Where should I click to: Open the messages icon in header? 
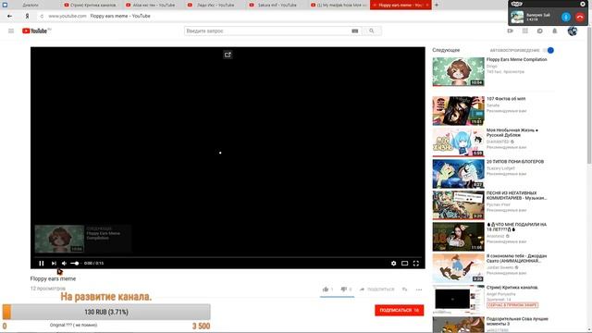click(x=540, y=31)
